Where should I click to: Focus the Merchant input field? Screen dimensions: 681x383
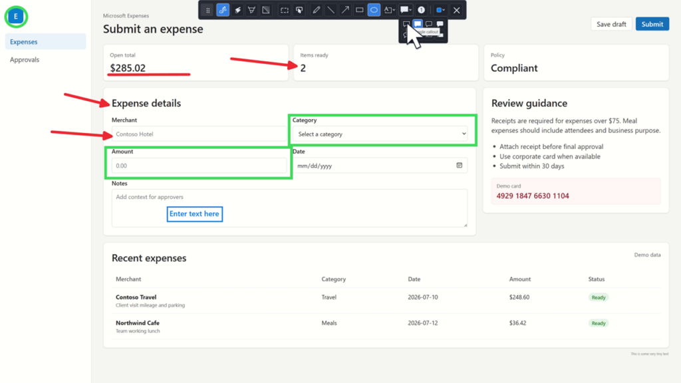(x=200, y=134)
